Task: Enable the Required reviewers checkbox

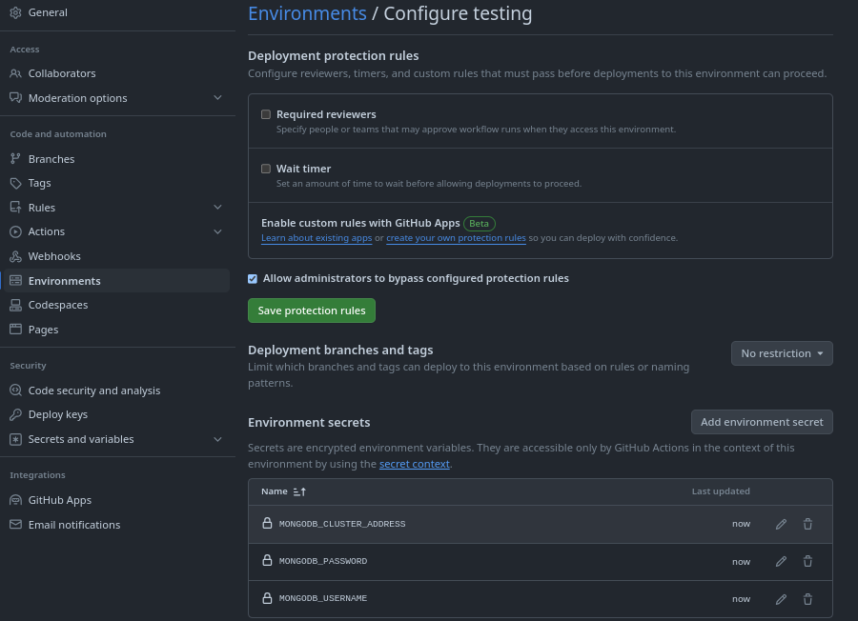Action: (x=266, y=114)
